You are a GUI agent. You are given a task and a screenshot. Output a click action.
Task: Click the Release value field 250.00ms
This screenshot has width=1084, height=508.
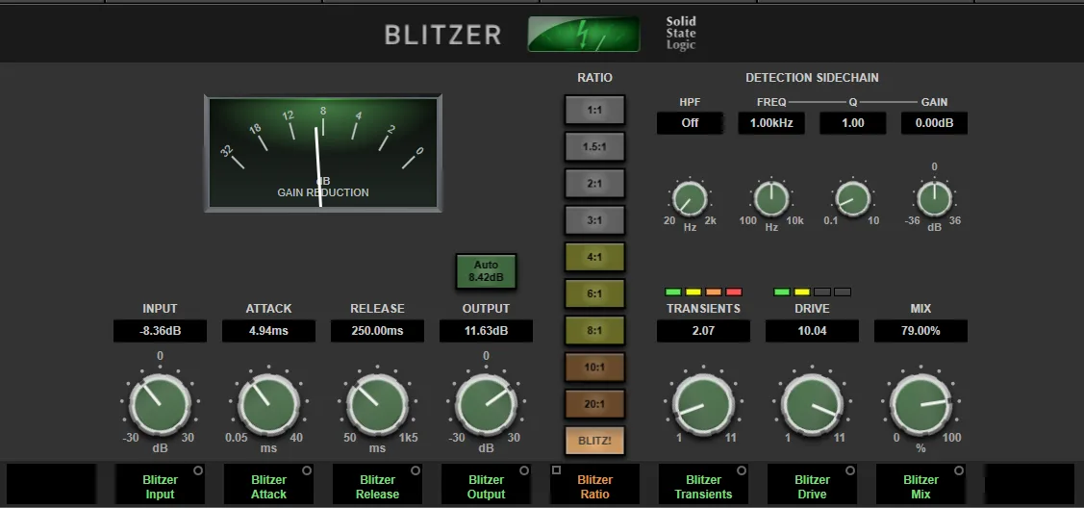[377, 331]
